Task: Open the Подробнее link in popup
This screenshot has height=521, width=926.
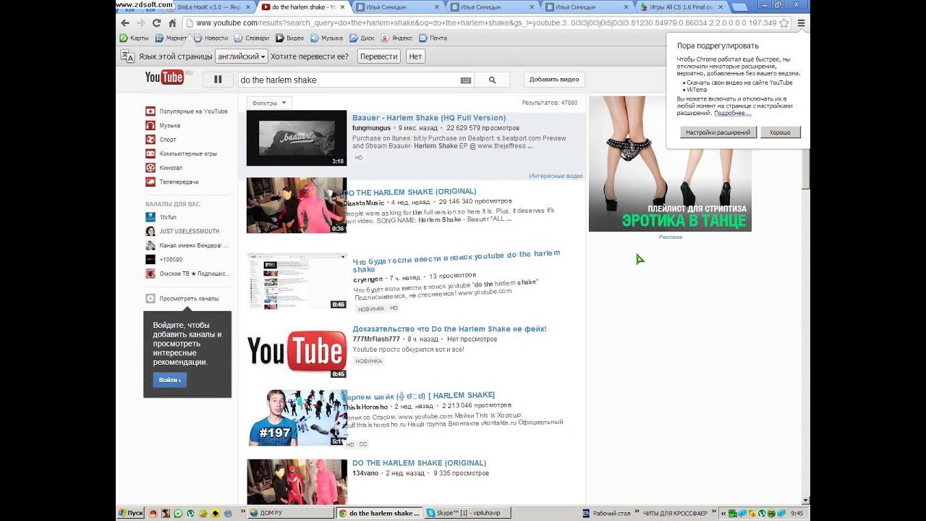Action: coord(733,113)
